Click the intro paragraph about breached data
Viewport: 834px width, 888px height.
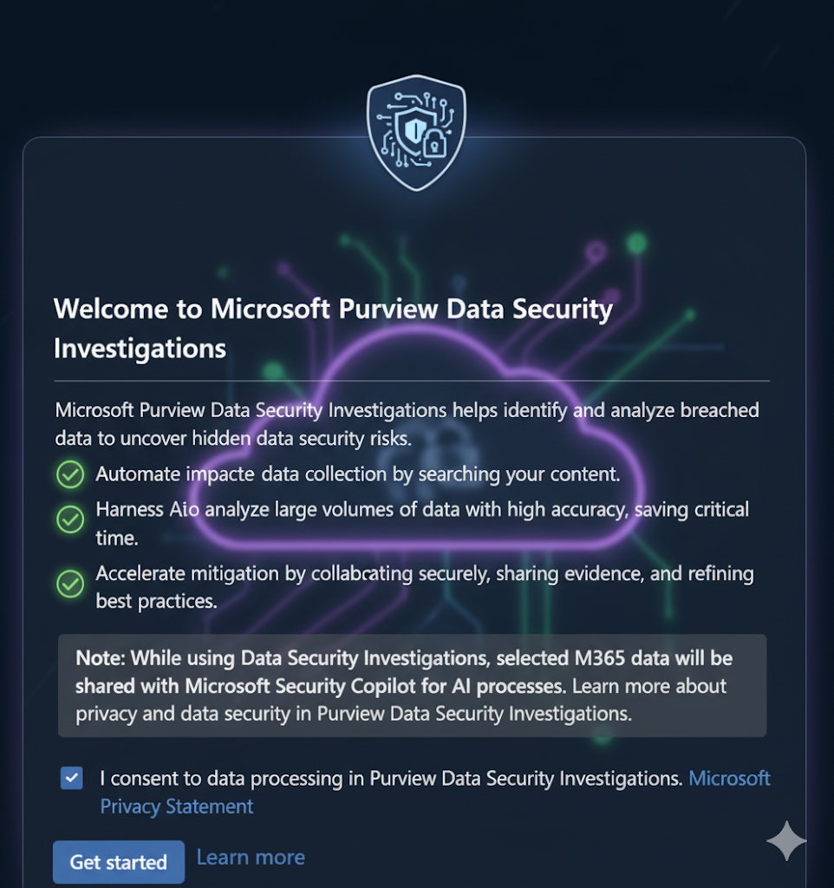pos(406,423)
